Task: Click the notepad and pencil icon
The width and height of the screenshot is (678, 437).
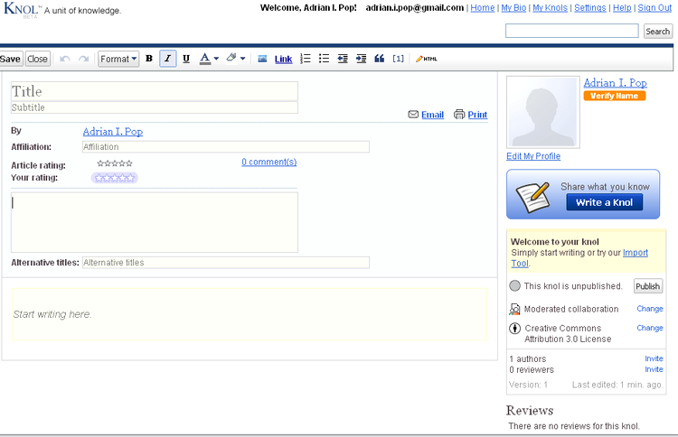Action: pos(533,198)
